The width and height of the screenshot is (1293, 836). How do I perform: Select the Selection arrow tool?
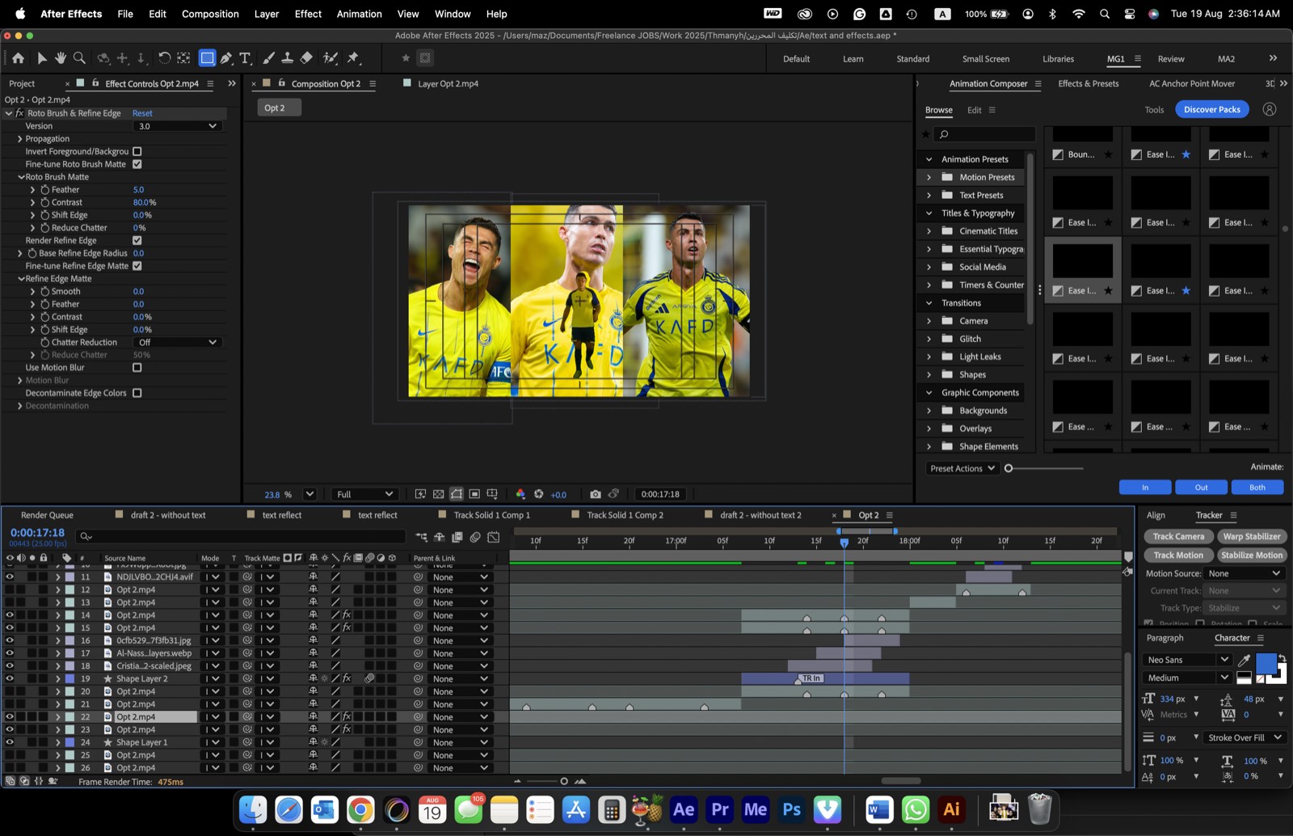[x=42, y=58]
